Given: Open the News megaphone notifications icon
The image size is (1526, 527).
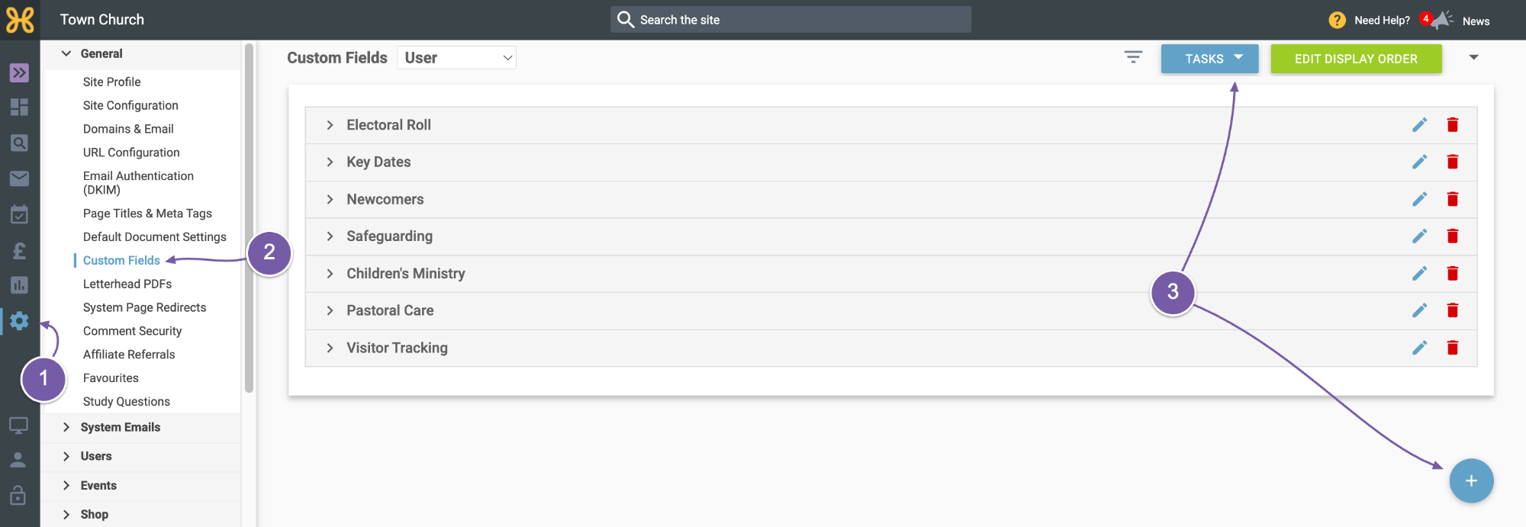Looking at the screenshot, I should (1441, 20).
